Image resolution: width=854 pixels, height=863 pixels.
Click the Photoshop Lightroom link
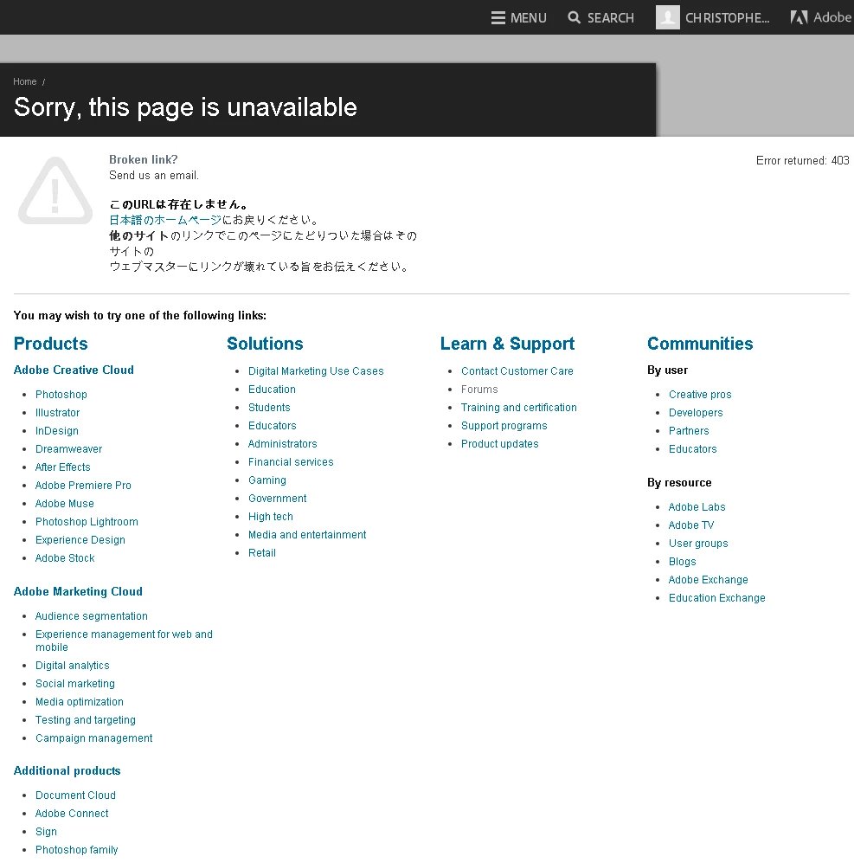pyautogui.click(x=87, y=522)
